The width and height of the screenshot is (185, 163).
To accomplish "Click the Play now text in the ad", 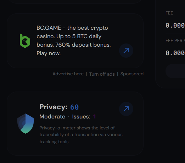I will (49, 53).
